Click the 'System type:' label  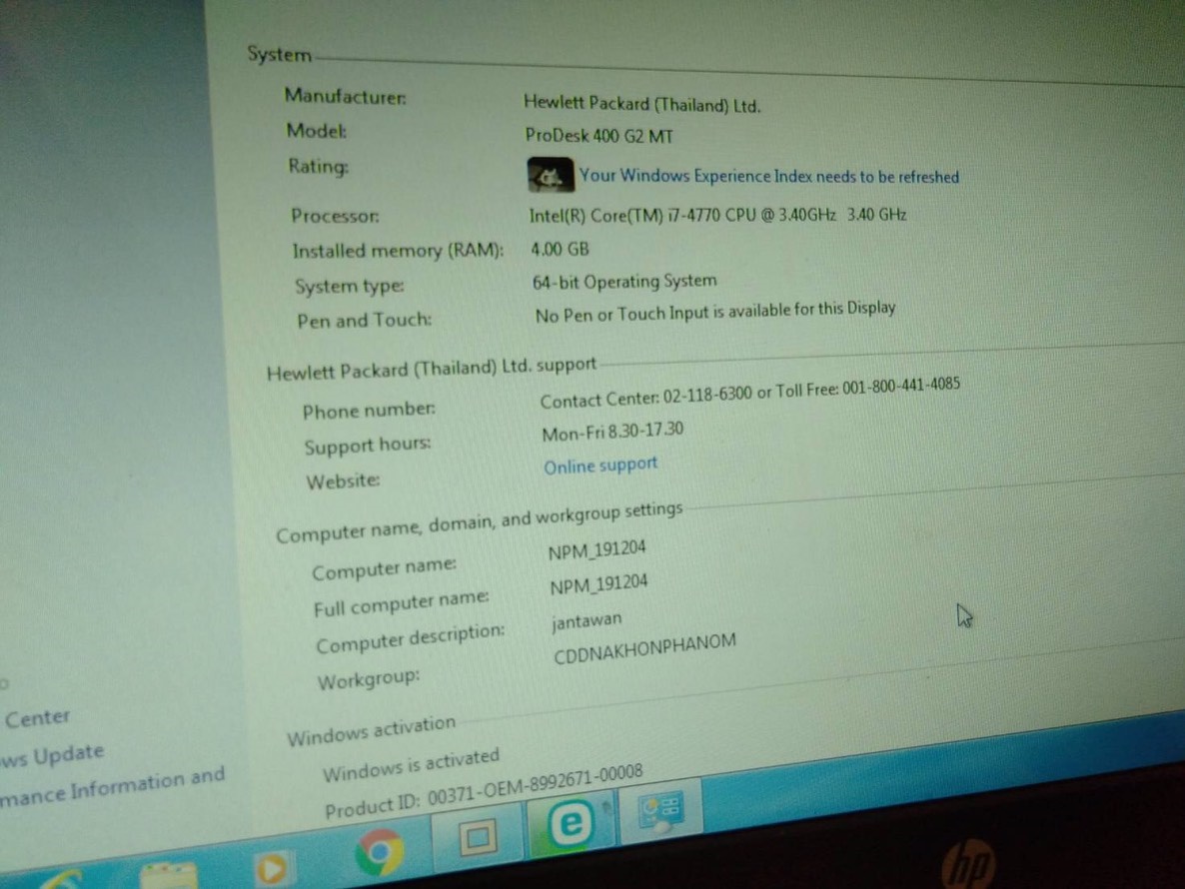(x=350, y=286)
